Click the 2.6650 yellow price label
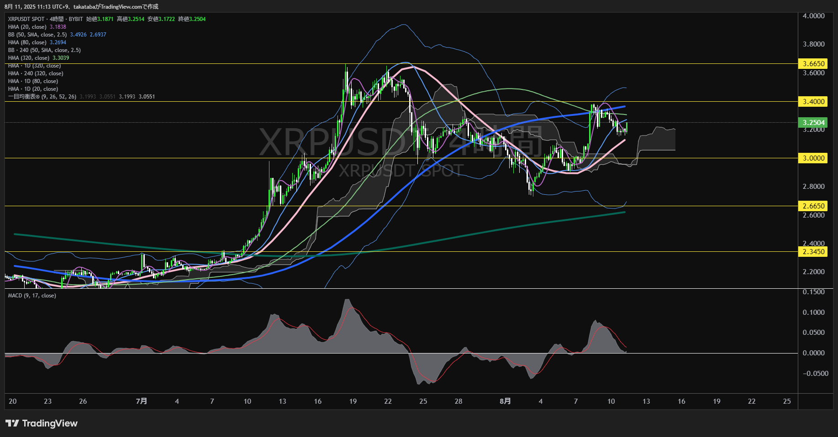The height and width of the screenshot is (437, 838). click(812, 206)
